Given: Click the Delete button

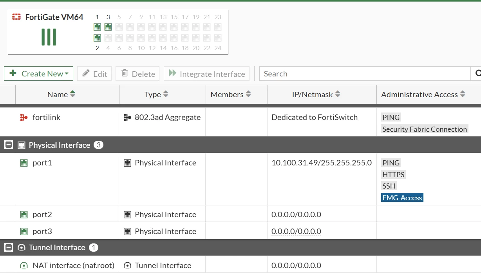Looking at the screenshot, I should click(137, 73).
